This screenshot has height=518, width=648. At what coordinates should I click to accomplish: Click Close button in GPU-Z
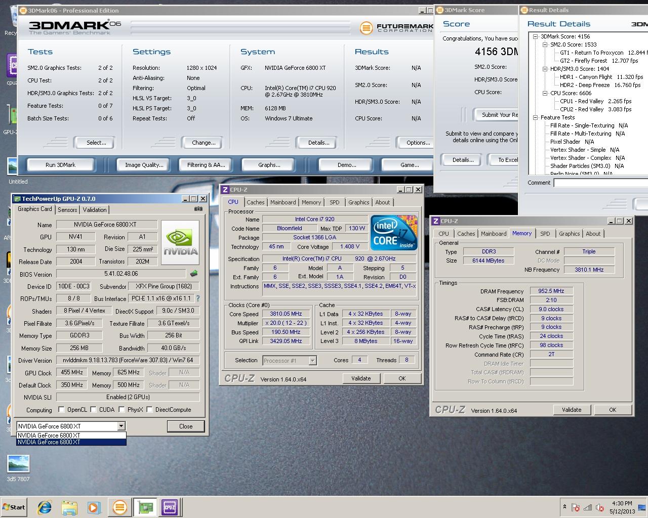(186, 426)
